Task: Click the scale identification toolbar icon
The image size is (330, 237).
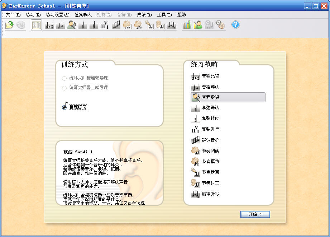Action: [x=116, y=25]
